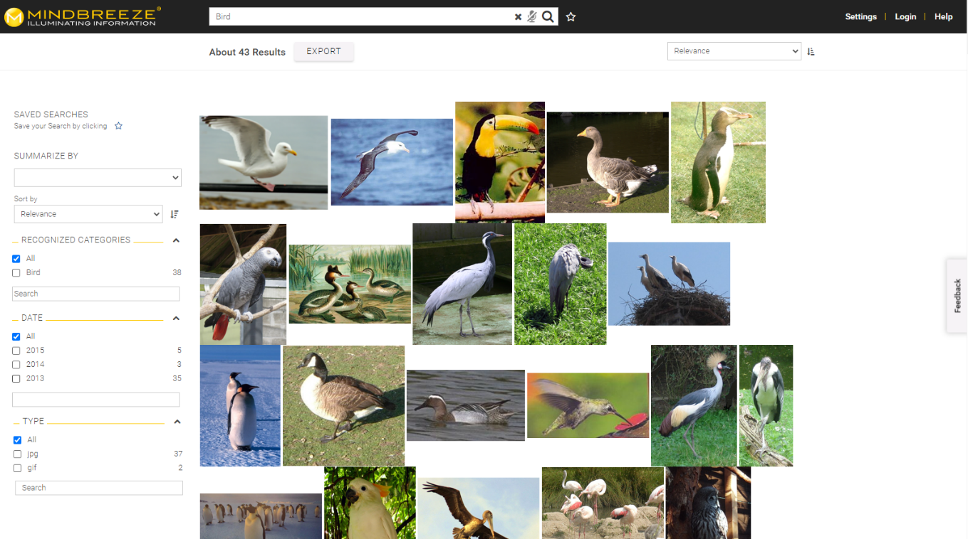Screen dimensions: 968x539
Task: Click the microphone voice search icon
Action: click(531, 17)
